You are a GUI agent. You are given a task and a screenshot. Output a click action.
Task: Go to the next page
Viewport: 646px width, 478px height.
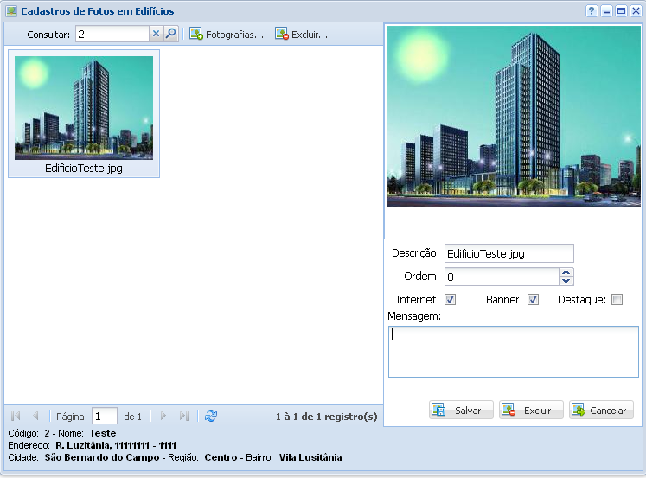point(163,416)
